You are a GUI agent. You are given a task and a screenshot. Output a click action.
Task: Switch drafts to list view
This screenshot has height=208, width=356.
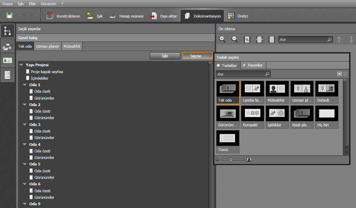pyautogui.click(x=345, y=74)
